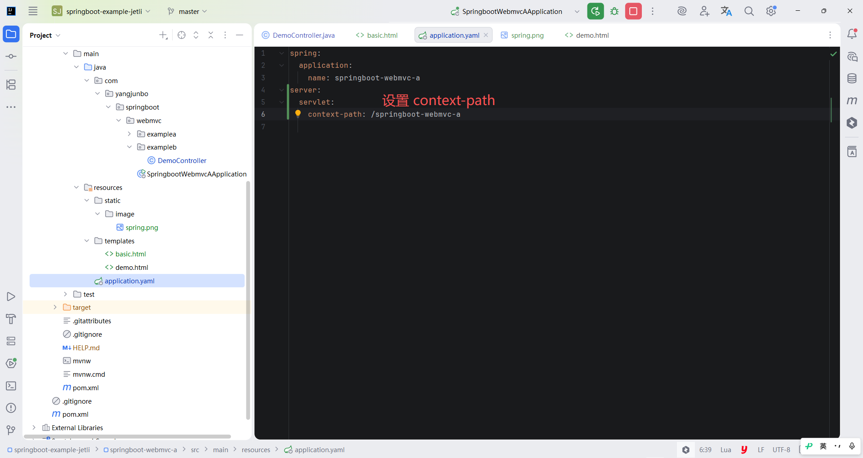The image size is (863, 458).
Task: Hide the Project panel
Action: tap(240, 35)
